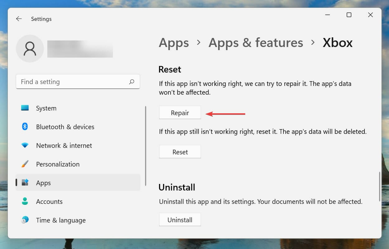Click the search magnifier icon
The height and width of the screenshot is (249, 389).
click(x=132, y=82)
